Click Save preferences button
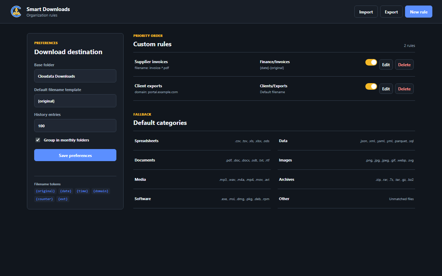 tap(75, 155)
